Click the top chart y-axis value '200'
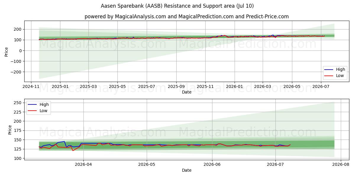The image size is (355, 177). [x=17, y=29]
